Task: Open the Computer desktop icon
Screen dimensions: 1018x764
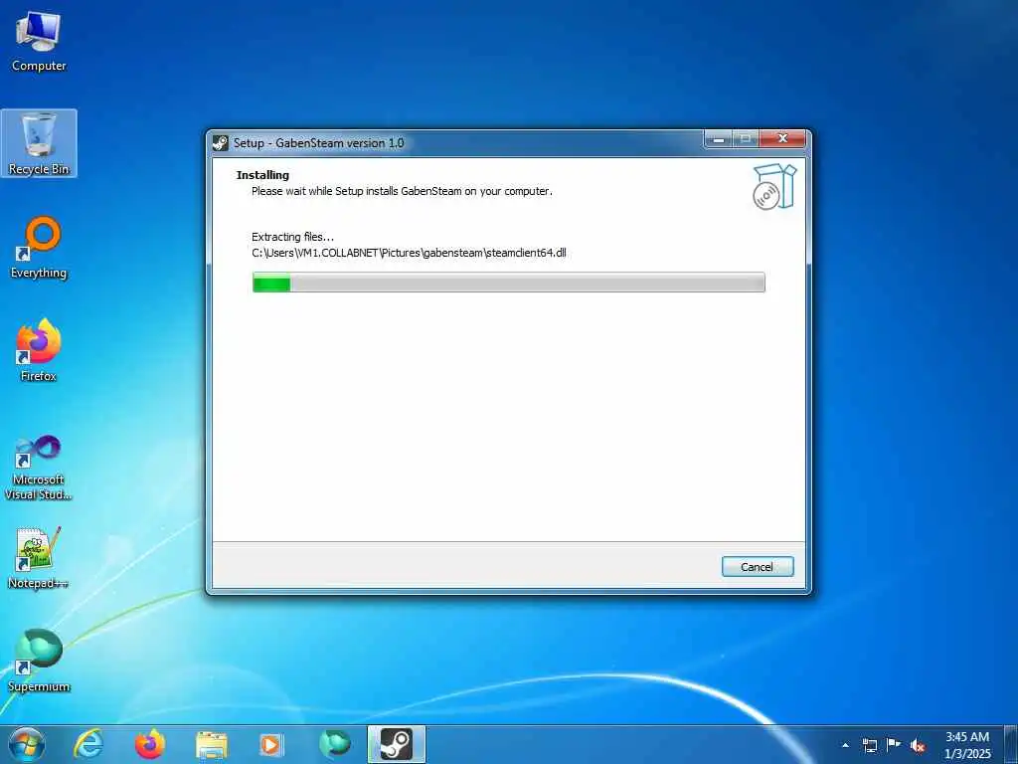Action: [39, 41]
